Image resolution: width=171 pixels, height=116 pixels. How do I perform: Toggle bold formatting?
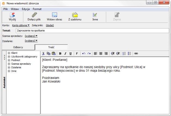click(x=60, y=54)
